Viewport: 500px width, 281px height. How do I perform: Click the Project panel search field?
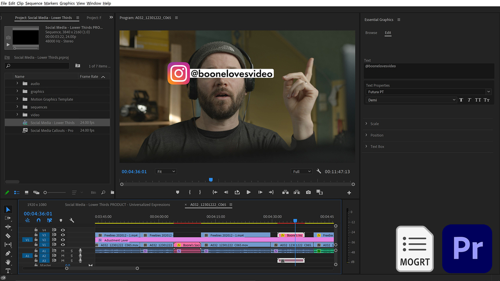point(37,66)
